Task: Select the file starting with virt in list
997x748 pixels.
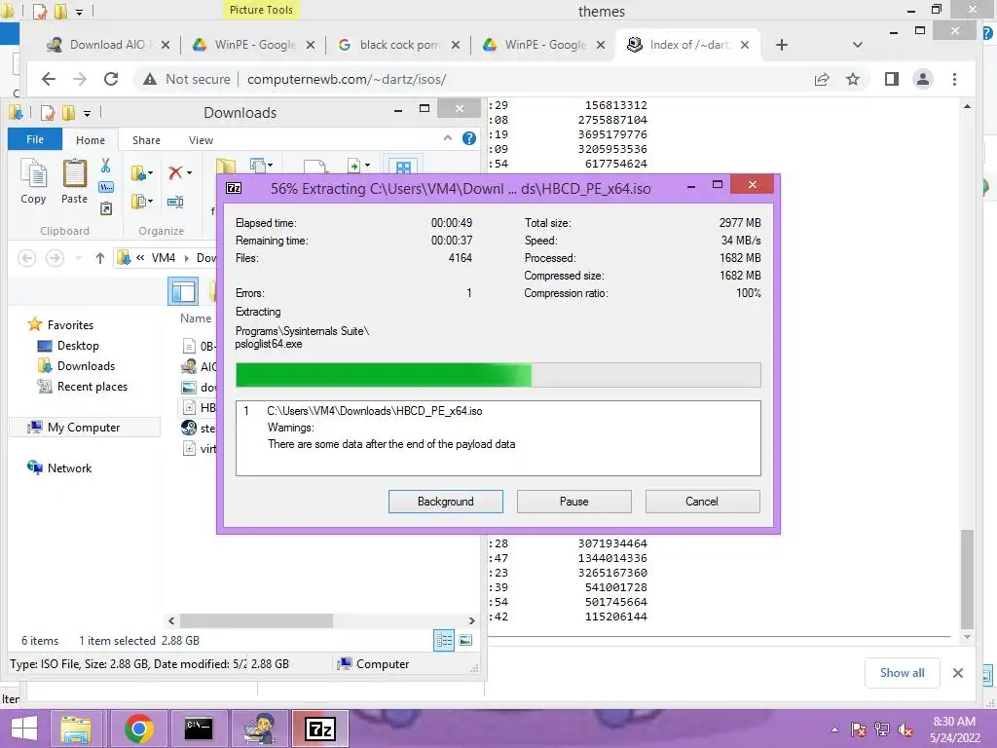Action: pos(199,448)
